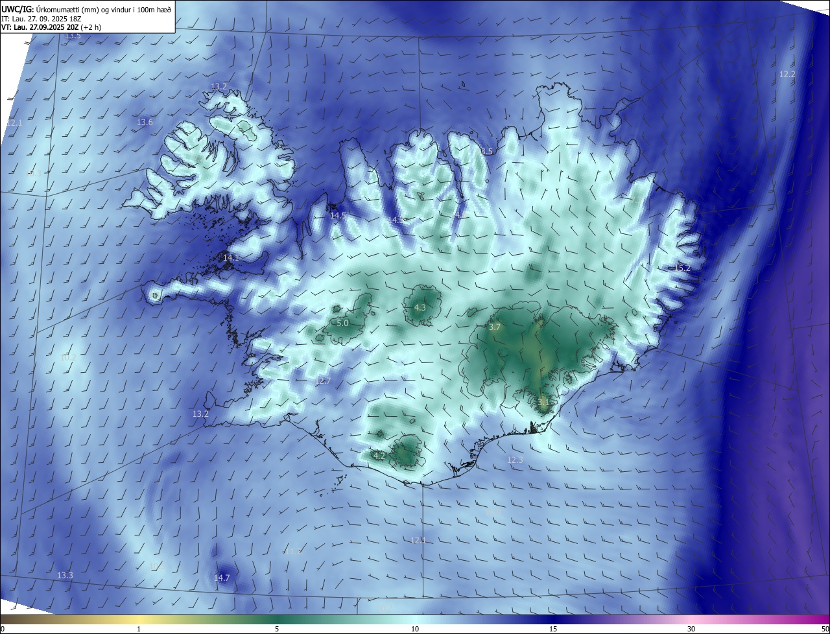The width and height of the screenshot is (830, 634).
Task: Click the 'VT: Lau. 27.09.2025 20Z (+2 h)' line
Action: pyautogui.click(x=51, y=27)
